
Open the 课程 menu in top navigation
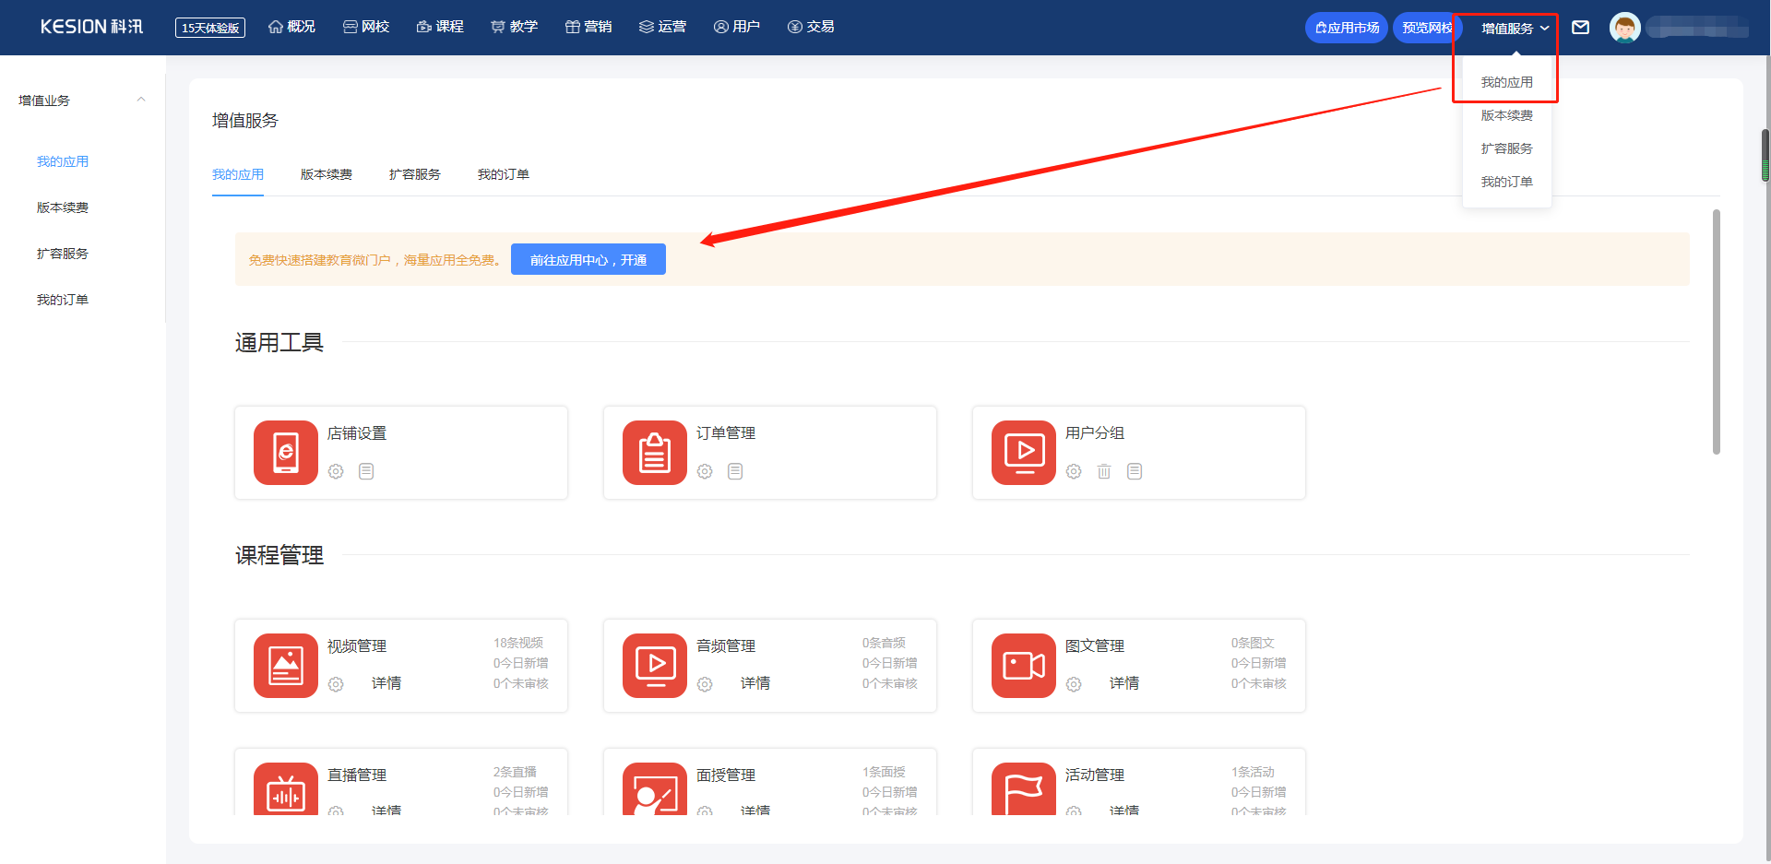tap(440, 27)
